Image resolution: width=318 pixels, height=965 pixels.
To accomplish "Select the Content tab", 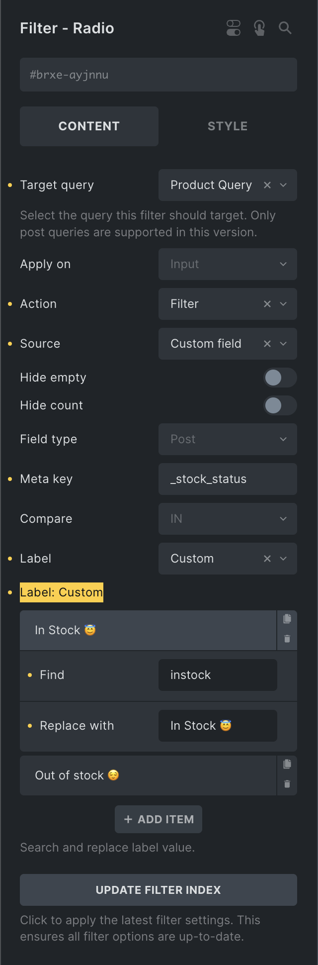I will point(89,126).
